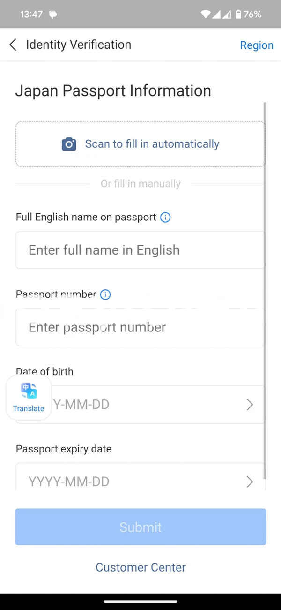The image size is (281, 610).
Task: Open the Date of birth picker field
Action: tap(140, 405)
